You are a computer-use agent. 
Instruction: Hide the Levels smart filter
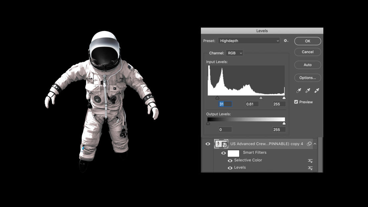click(x=230, y=168)
